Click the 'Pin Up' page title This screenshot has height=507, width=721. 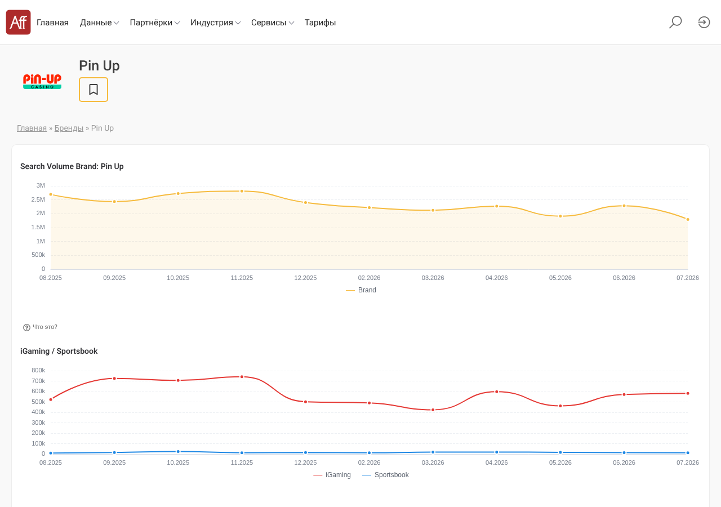99,66
